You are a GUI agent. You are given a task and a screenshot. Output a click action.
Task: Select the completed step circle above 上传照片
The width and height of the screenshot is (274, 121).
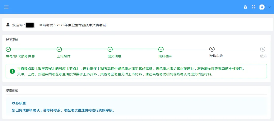59,49
